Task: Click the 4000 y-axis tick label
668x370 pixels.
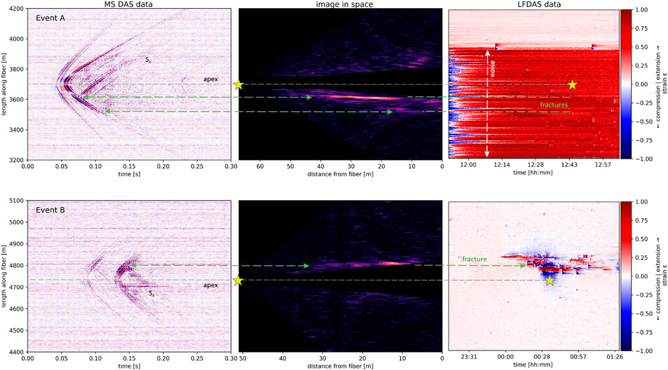Action: point(16,39)
